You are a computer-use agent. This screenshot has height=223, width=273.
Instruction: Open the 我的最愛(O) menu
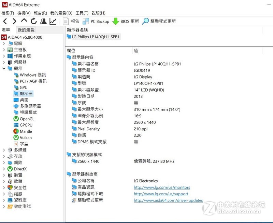click(x=61, y=13)
